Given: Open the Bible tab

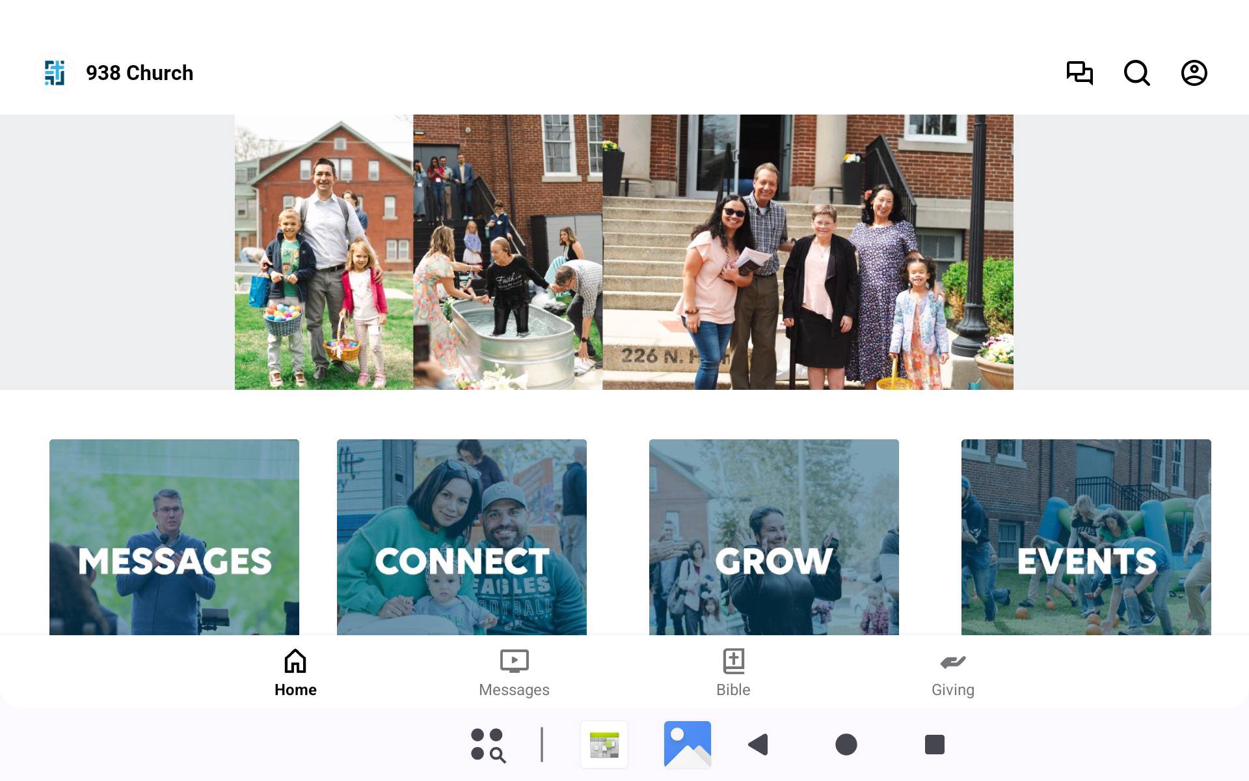Looking at the screenshot, I should point(733,673).
